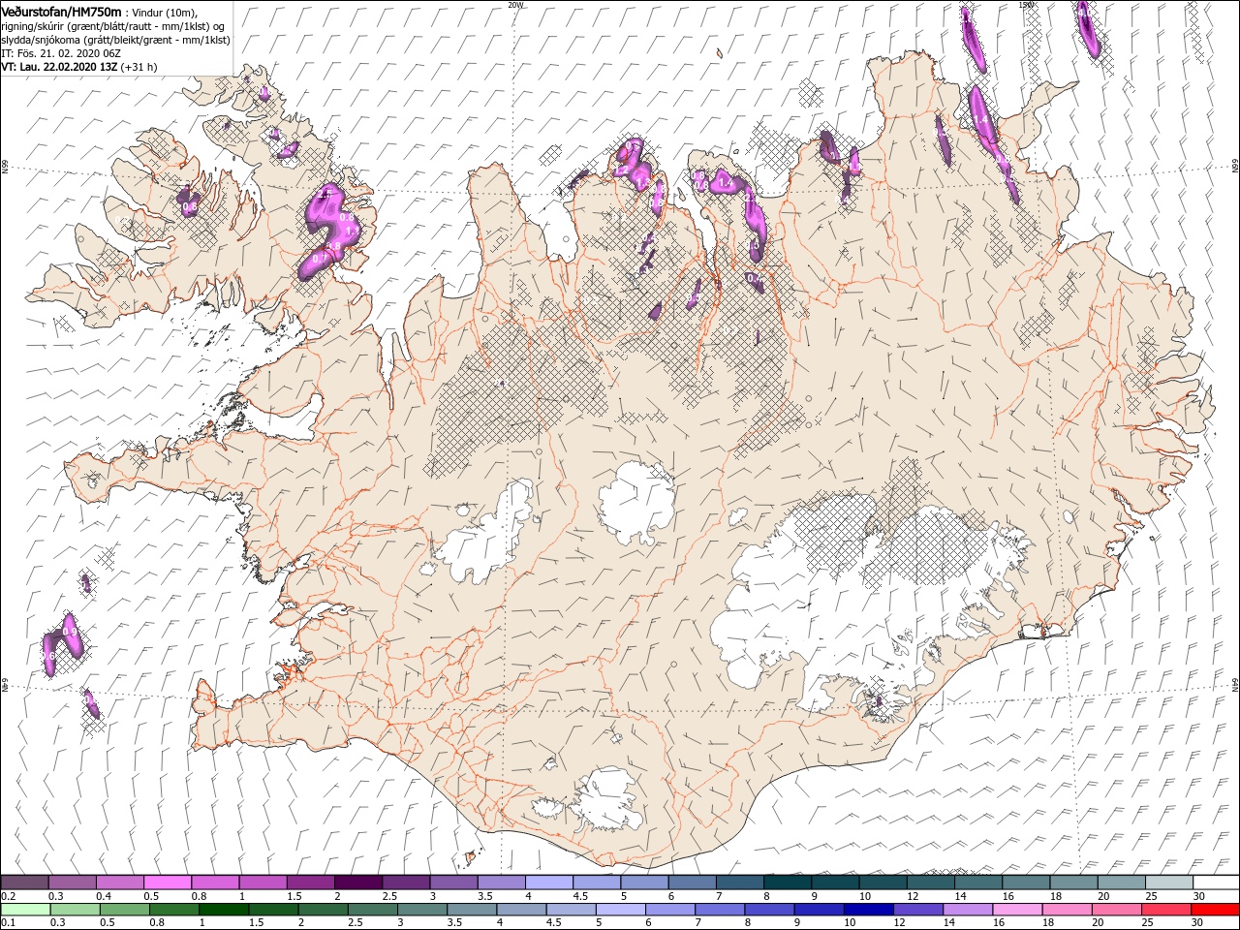The width and height of the screenshot is (1240, 930).
Task: Pick the 0.1–0.3 palest green swatch in lower legend
Action: pos(24,910)
